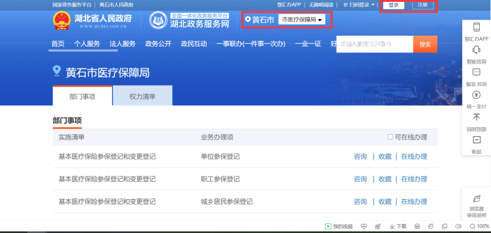Screen dimensions: 491x233
Task: Click the heart-rate health icon in status bar
Action: [x=363, y=226]
